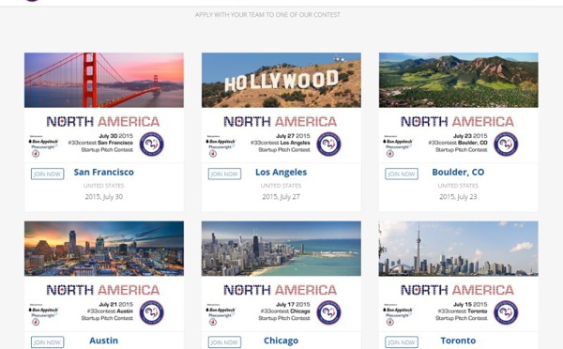Click the circular rooster logo on San Francisco banner
Image resolution: width=563 pixels, height=349 pixels.
[151, 144]
